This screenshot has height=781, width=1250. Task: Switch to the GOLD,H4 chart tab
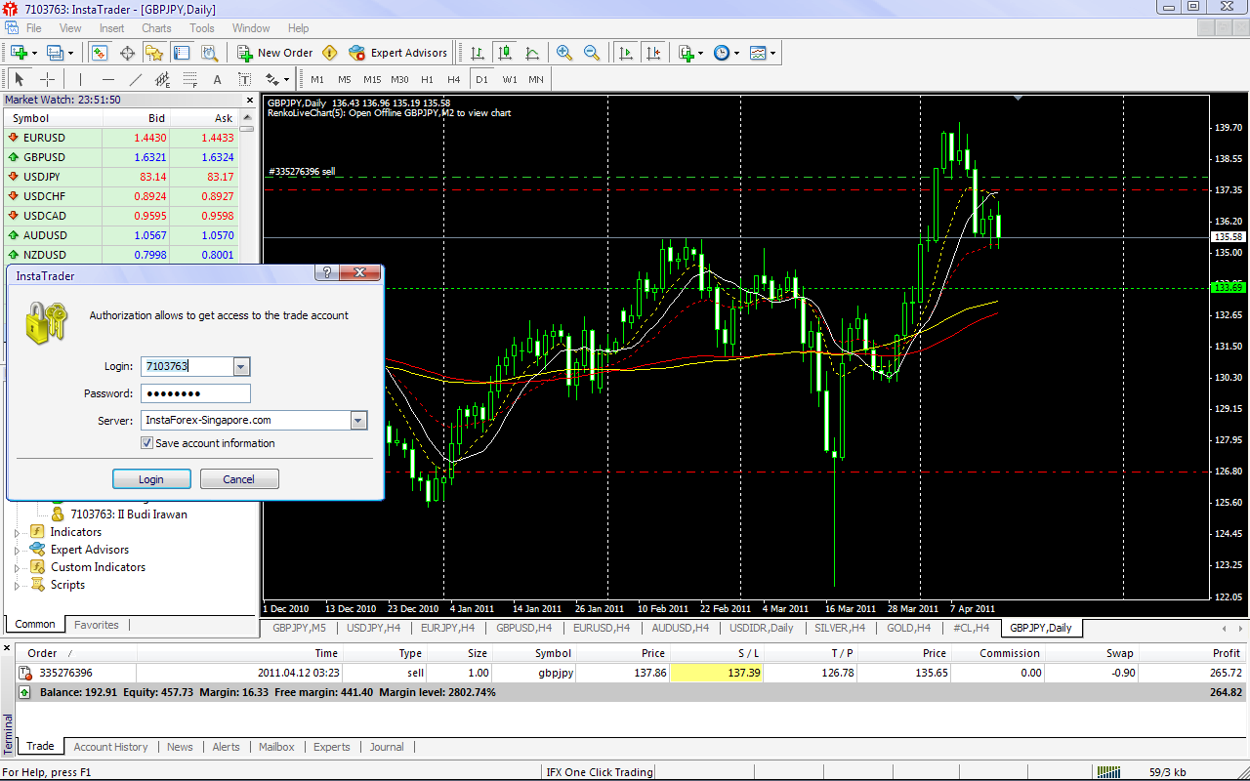[x=908, y=628]
